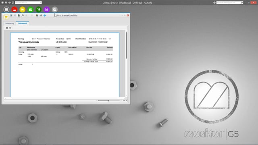
Task: Open the dark green hand-truck module icon
Action: [39, 10]
